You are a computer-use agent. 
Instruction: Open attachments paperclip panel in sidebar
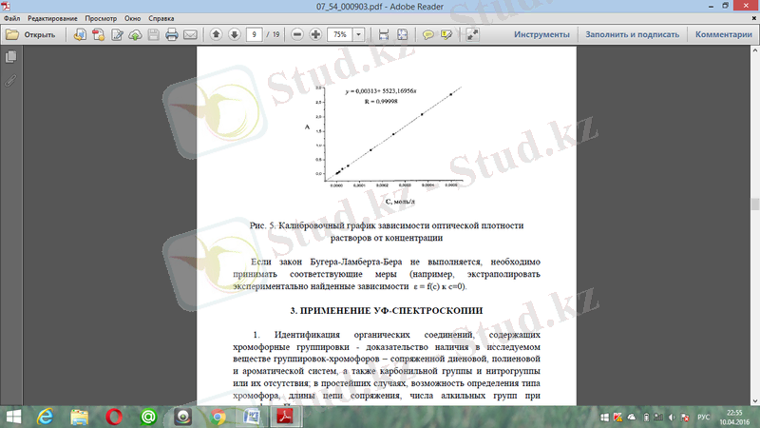click(x=10, y=80)
